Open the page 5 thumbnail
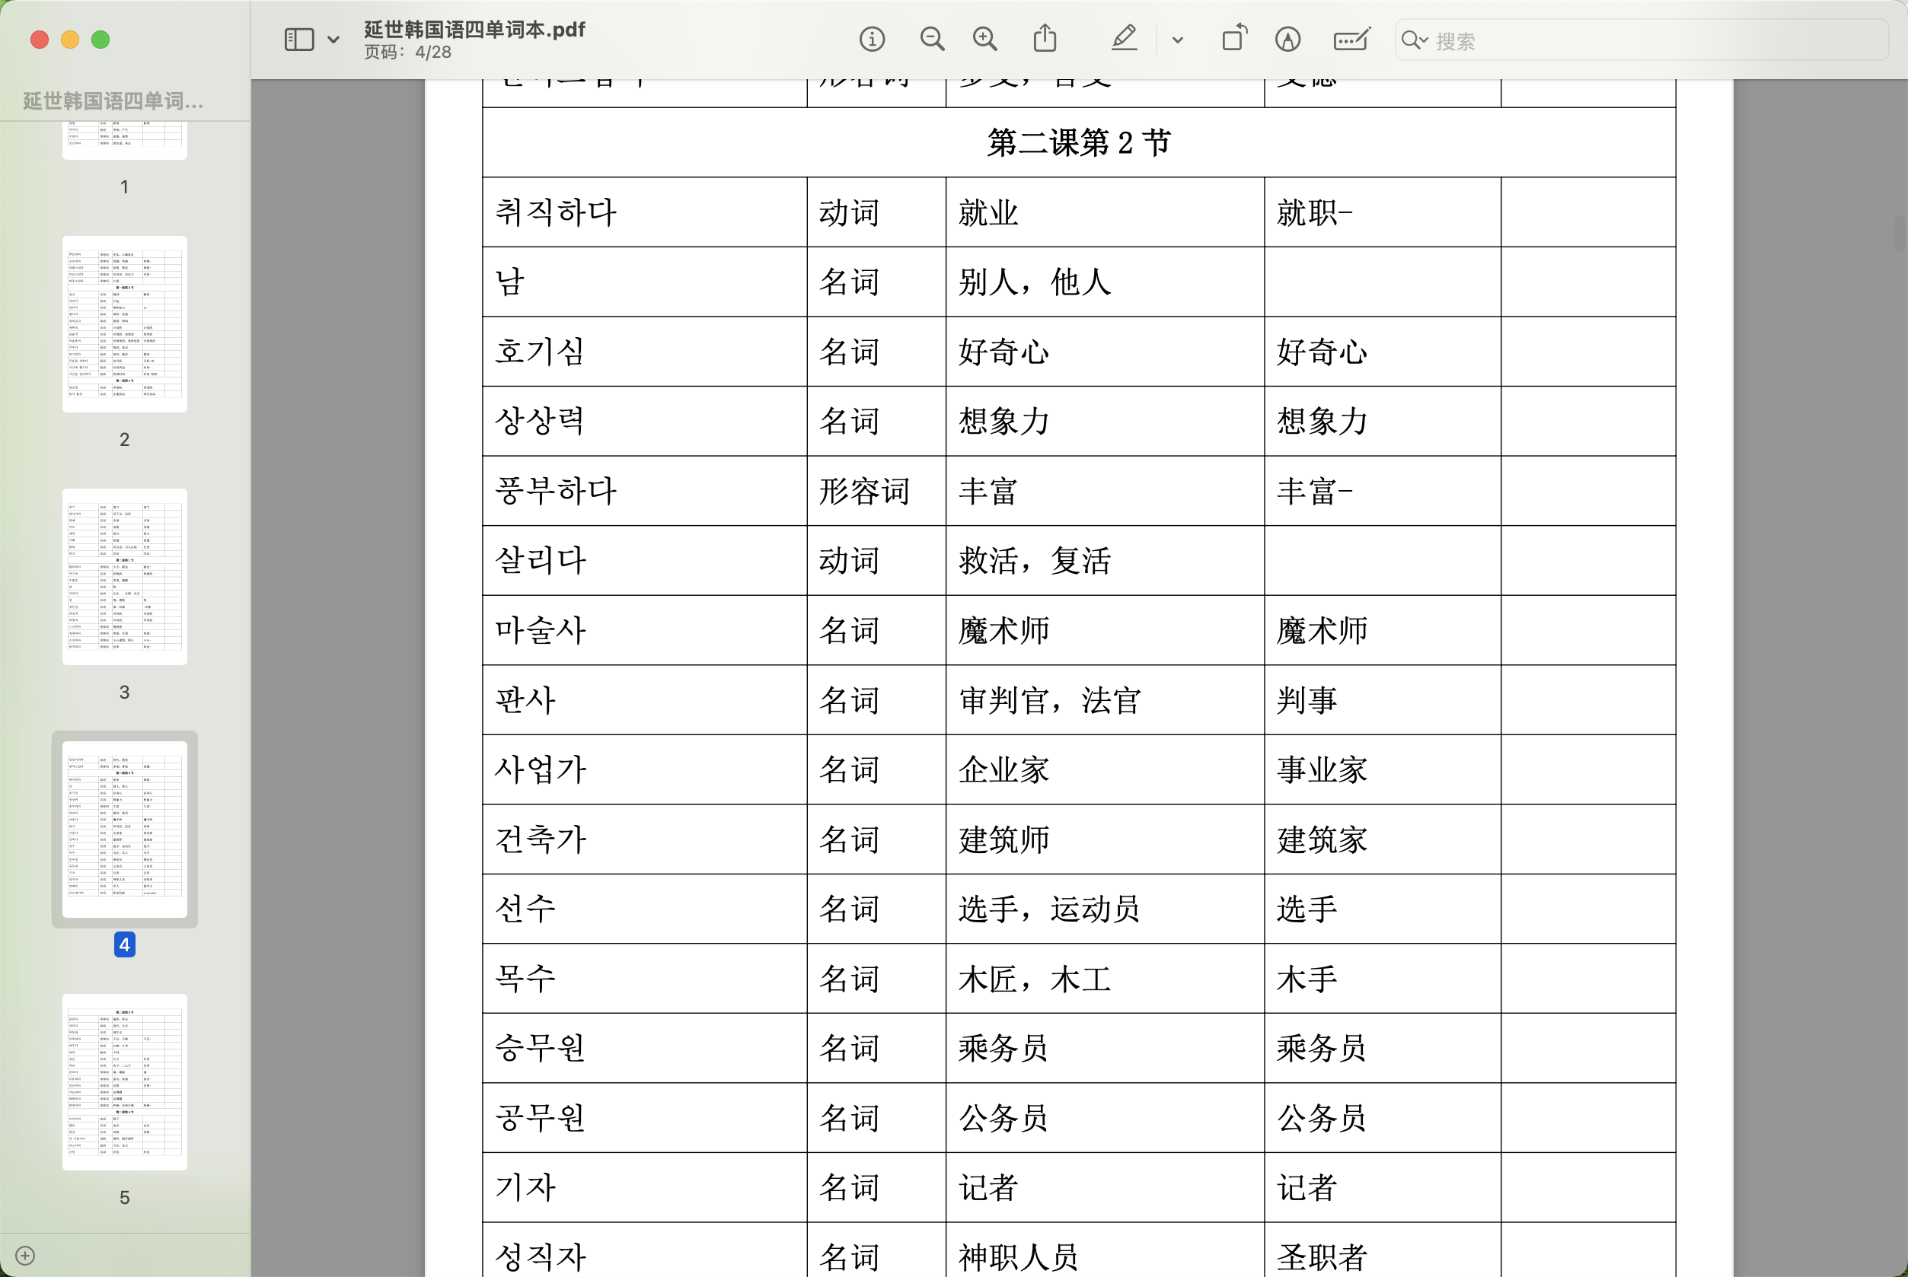 pyautogui.click(x=125, y=1081)
